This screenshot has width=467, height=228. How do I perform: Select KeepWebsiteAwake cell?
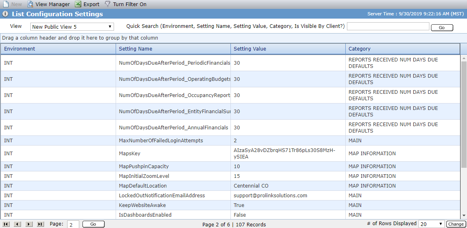(173, 205)
